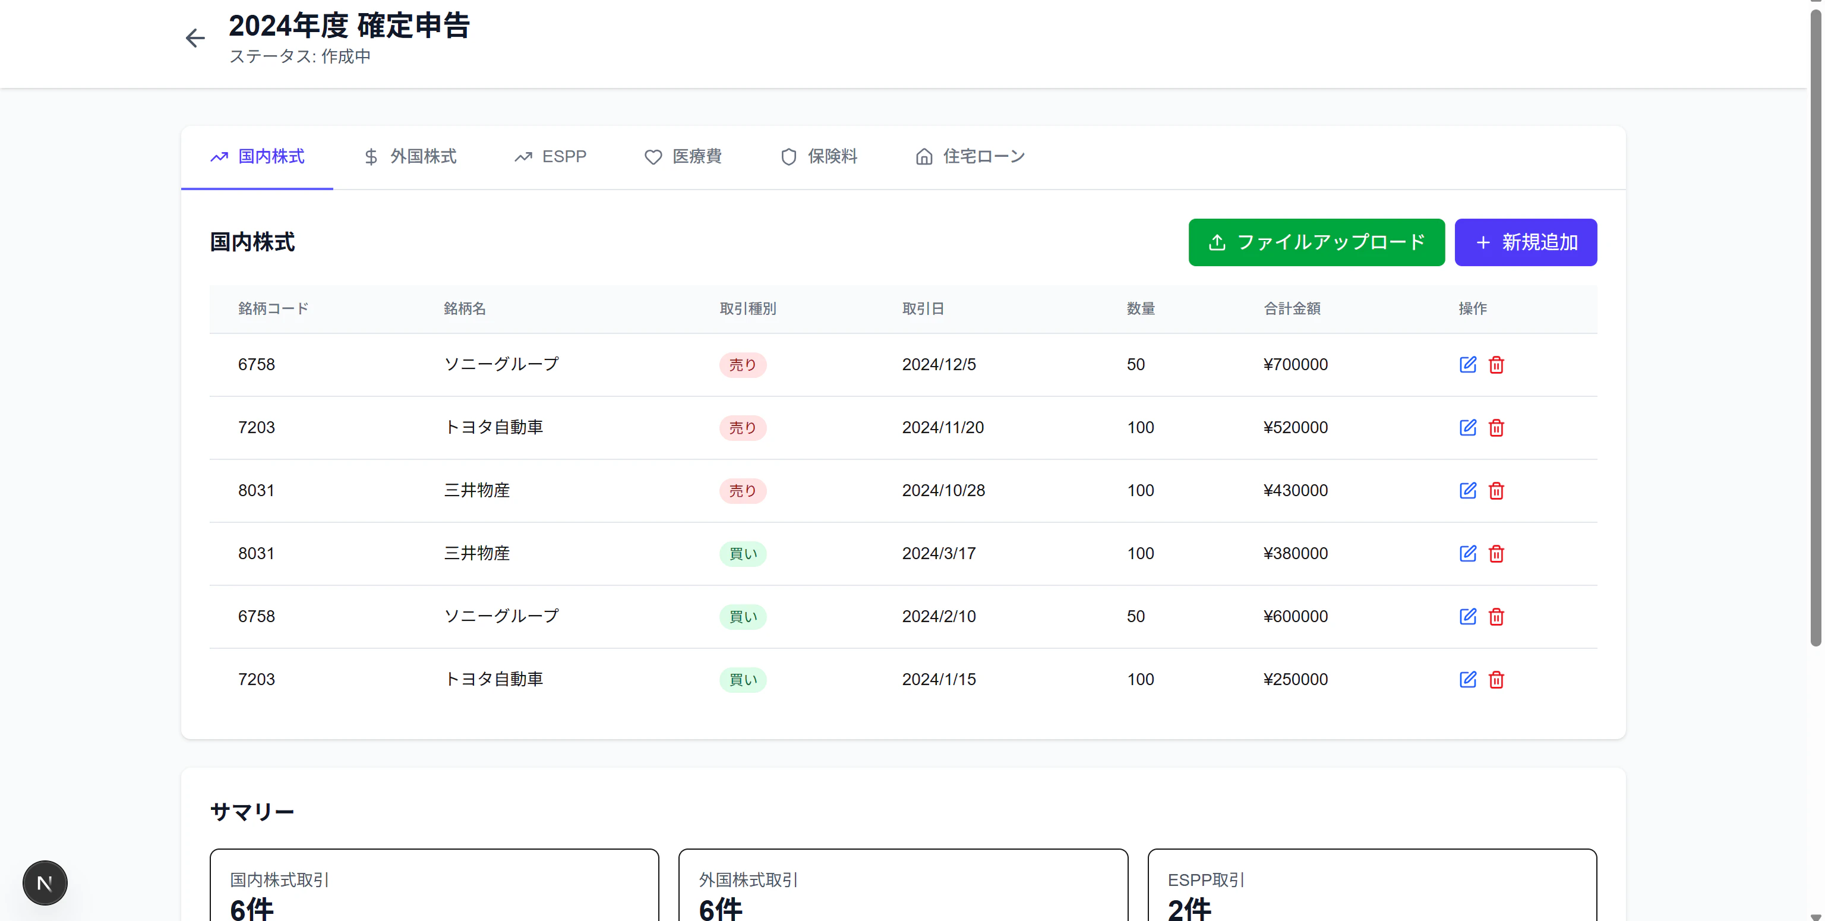The height and width of the screenshot is (921, 1825).
Task: Switch to the 国内株式 tab
Action: click(257, 157)
